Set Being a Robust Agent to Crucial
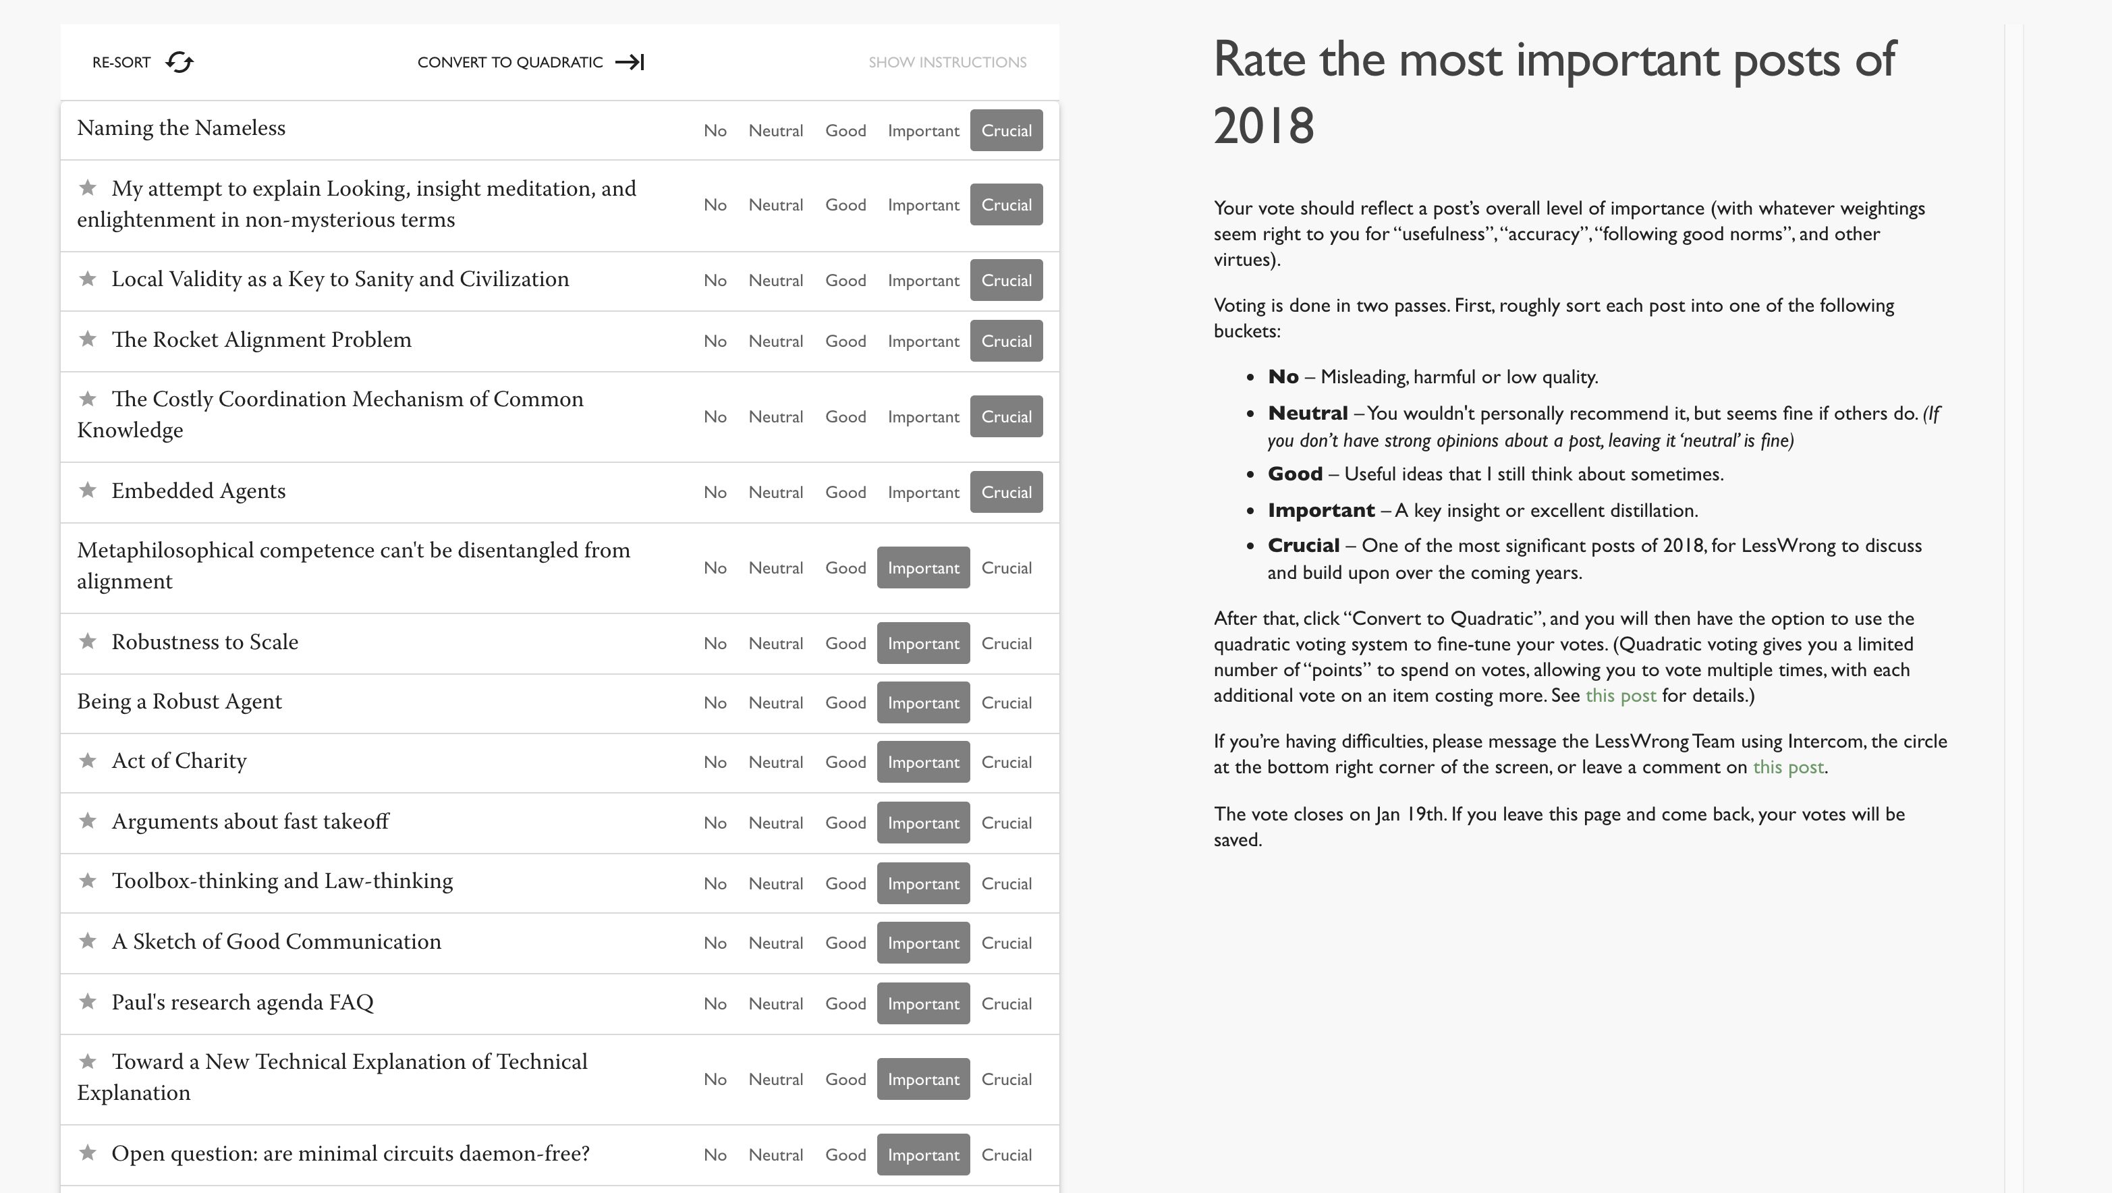This screenshot has height=1193, width=2112. (x=1006, y=702)
